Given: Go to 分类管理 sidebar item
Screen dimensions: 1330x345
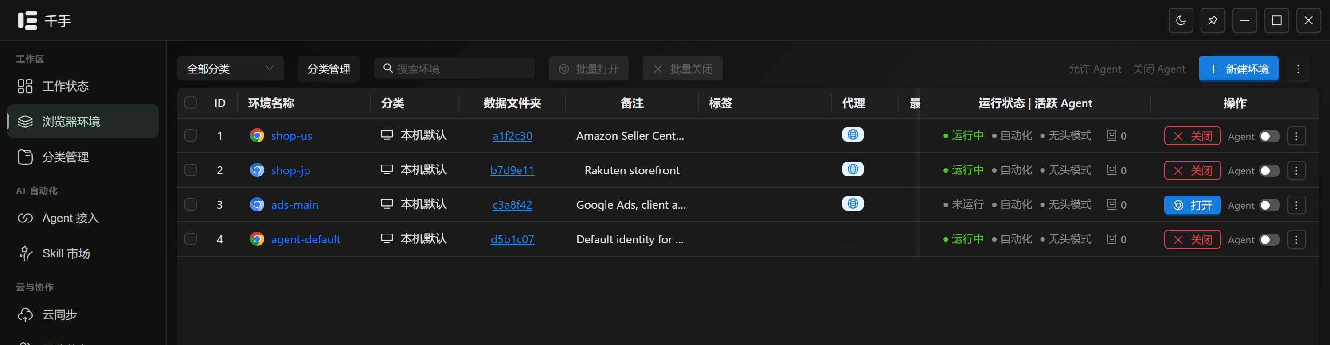Looking at the screenshot, I should pos(82,157).
